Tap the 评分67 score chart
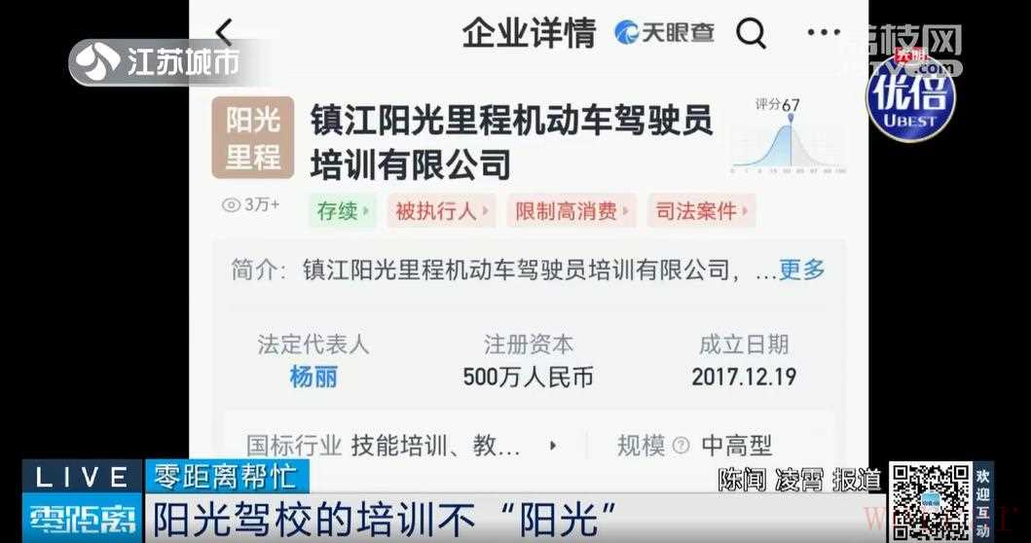This screenshot has height=543, width=1031. pos(787,136)
